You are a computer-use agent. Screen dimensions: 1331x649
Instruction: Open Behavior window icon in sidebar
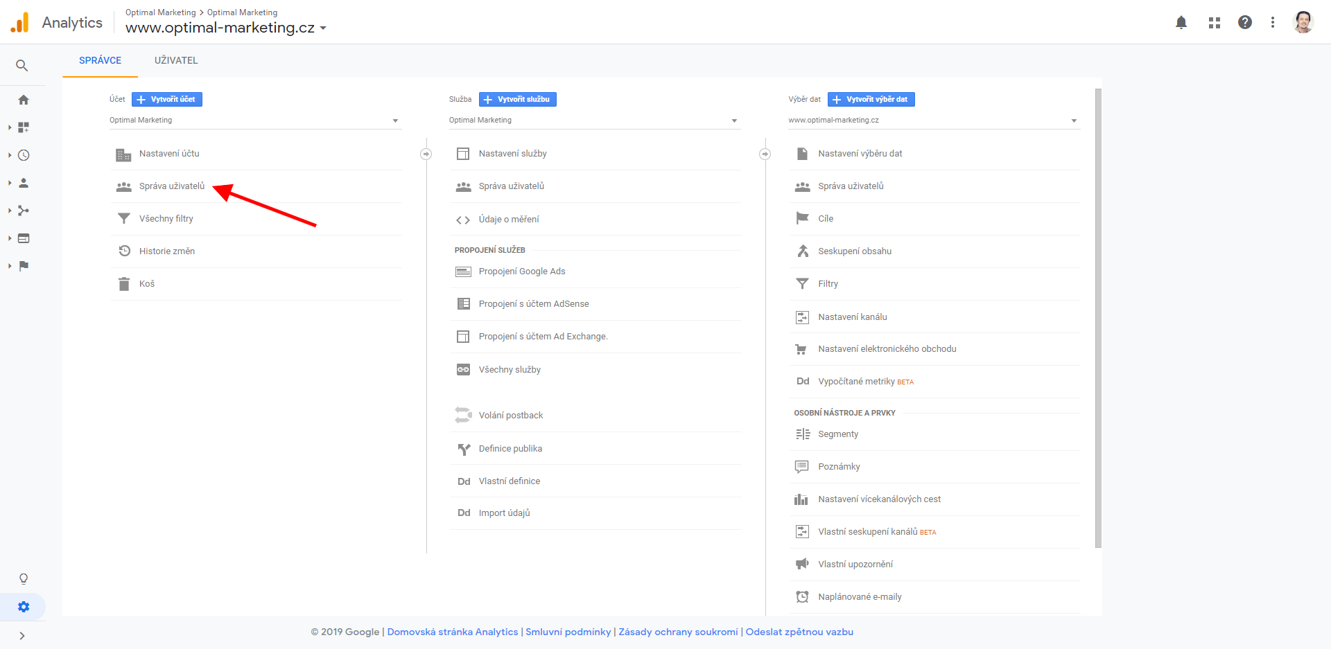[24, 238]
